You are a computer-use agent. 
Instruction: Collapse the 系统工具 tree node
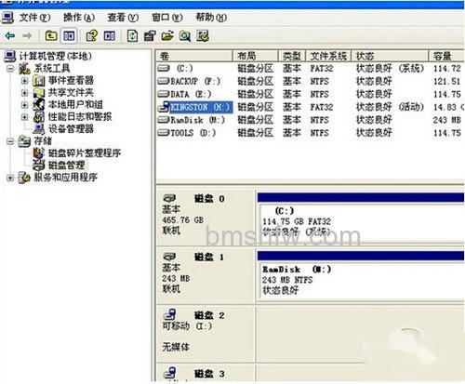click(10, 69)
